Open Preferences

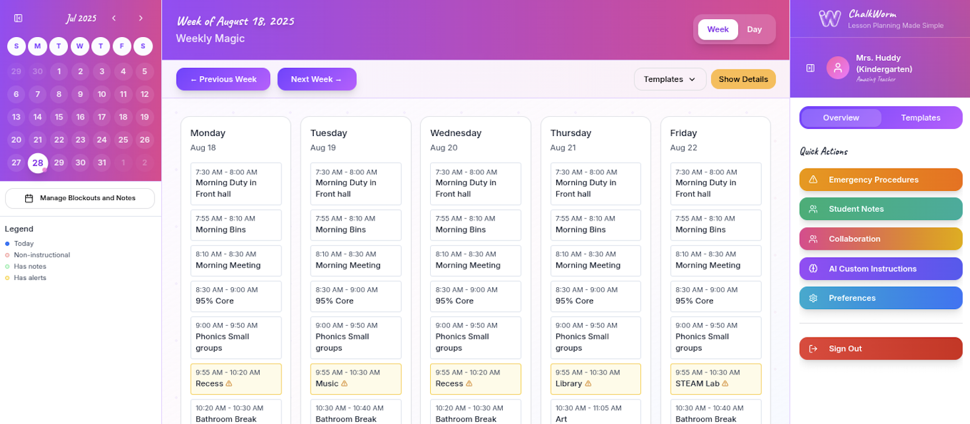[x=881, y=298]
